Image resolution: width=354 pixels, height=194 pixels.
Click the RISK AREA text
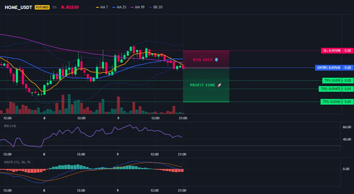[203, 59]
